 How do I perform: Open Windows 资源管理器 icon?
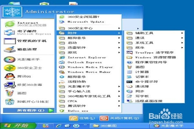point(129,57)
